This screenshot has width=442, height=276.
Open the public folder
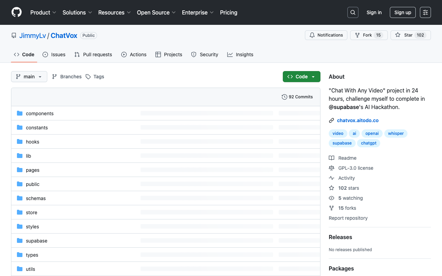click(x=33, y=184)
